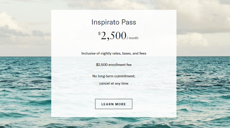Click the "/ month" label beside the price

point(133,38)
